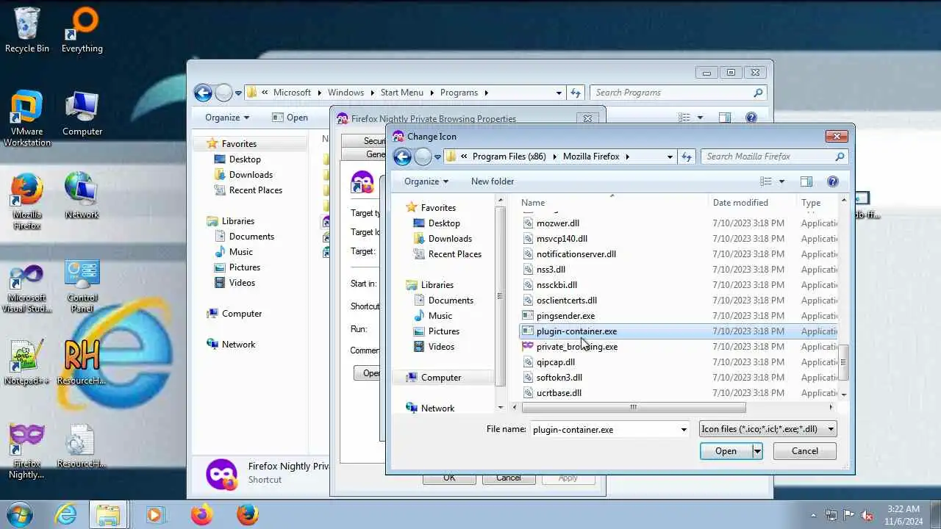Image resolution: width=941 pixels, height=529 pixels.
Task: Launch Internet Explorer from taskbar
Action: click(x=65, y=514)
